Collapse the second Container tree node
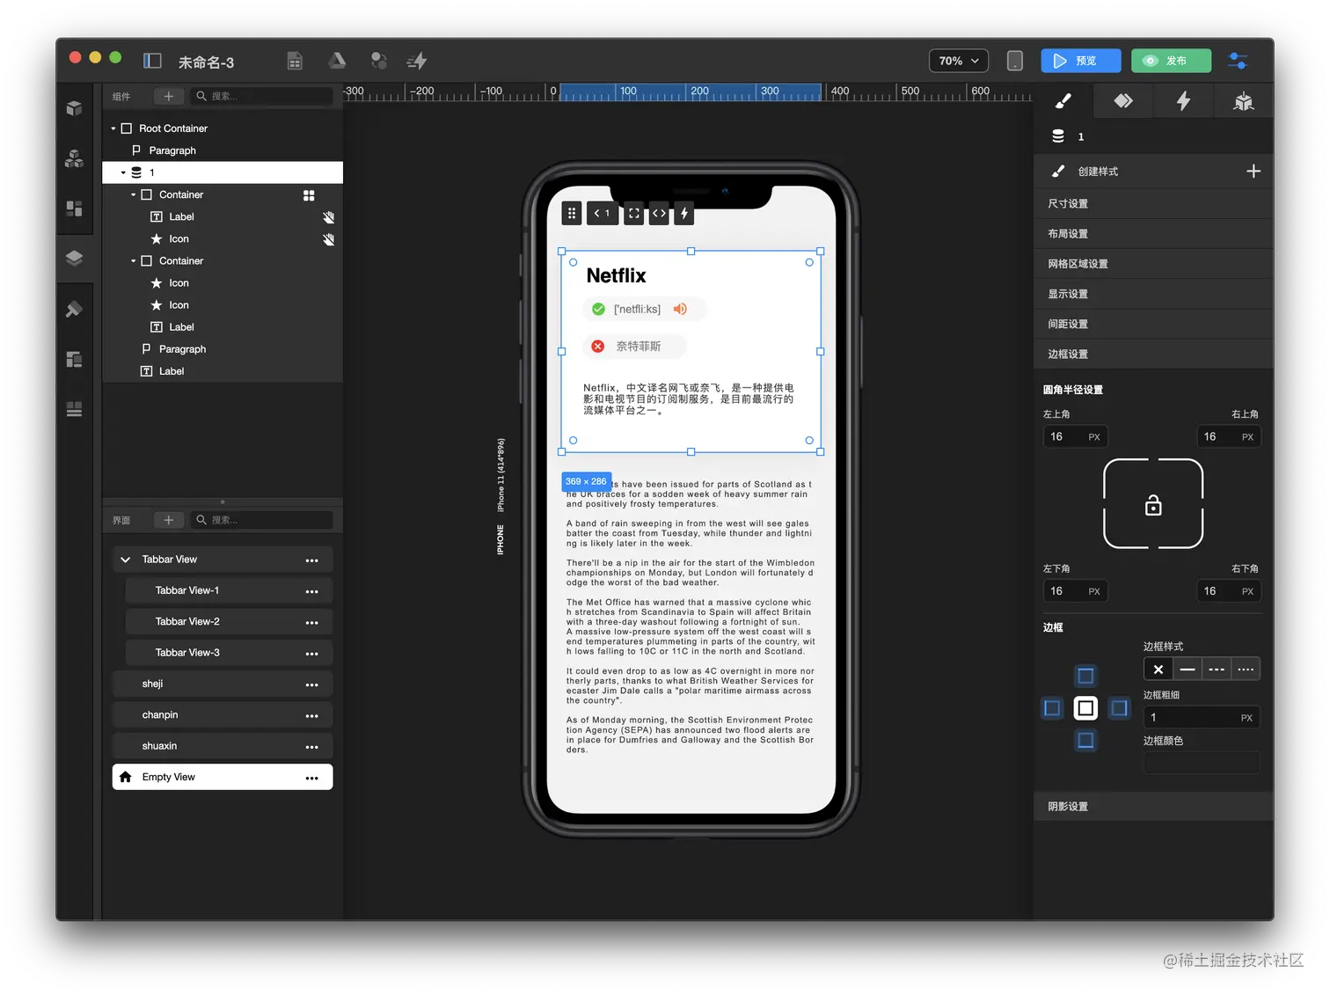The image size is (1330, 995). [x=134, y=261]
